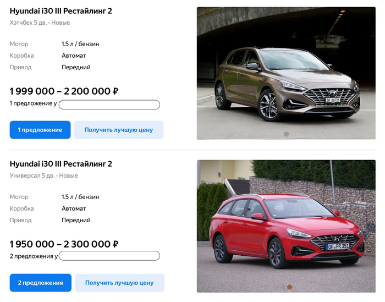Open the Универсал Hyundai i30 III title link

pos(61,164)
